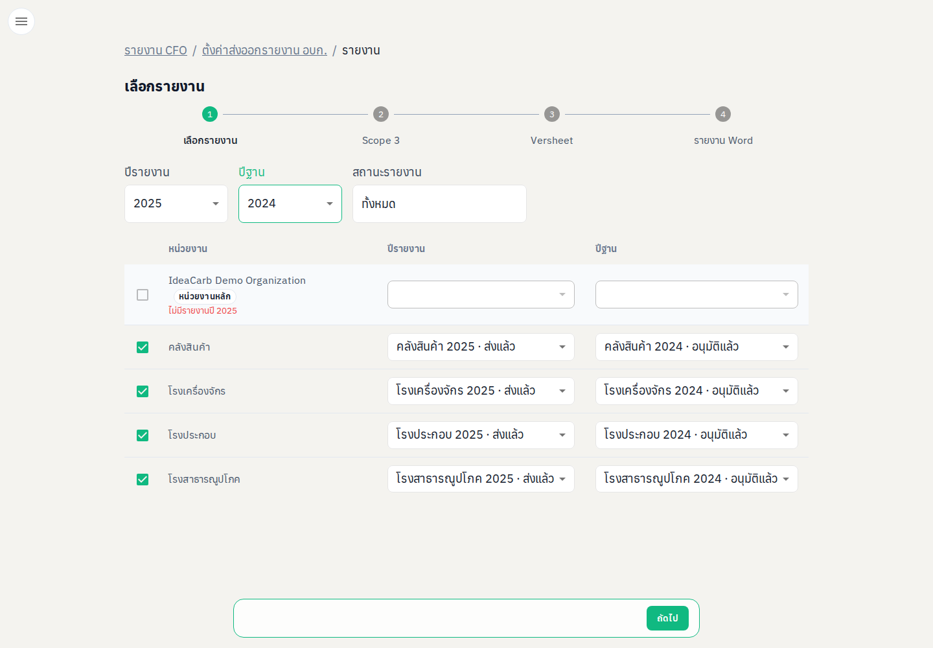This screenshot has height=648, width=933.
Task: Click the ปีฐาน table column header
Action: 606,249
